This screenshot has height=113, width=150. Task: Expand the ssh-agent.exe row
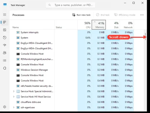point(14,107)
